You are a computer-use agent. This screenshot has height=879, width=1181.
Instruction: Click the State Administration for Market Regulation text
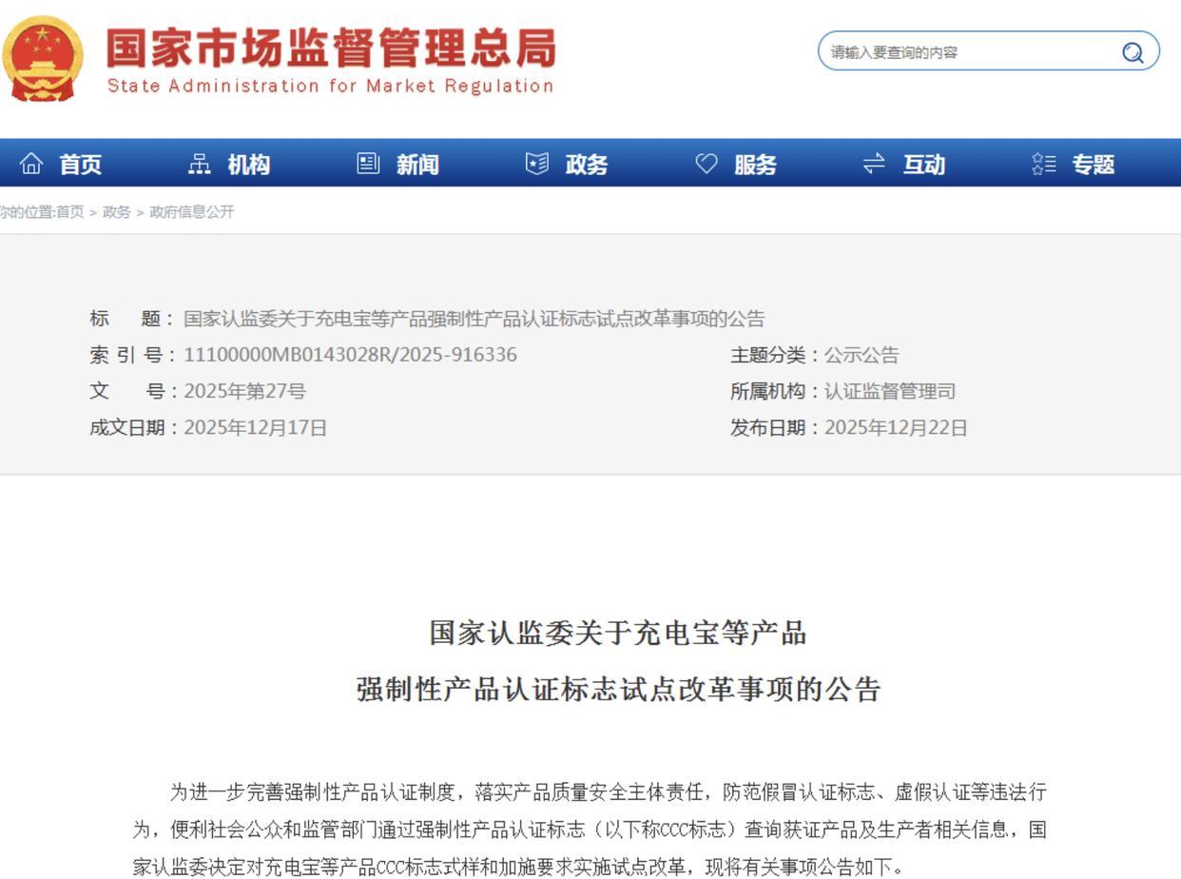pos(330,86)
